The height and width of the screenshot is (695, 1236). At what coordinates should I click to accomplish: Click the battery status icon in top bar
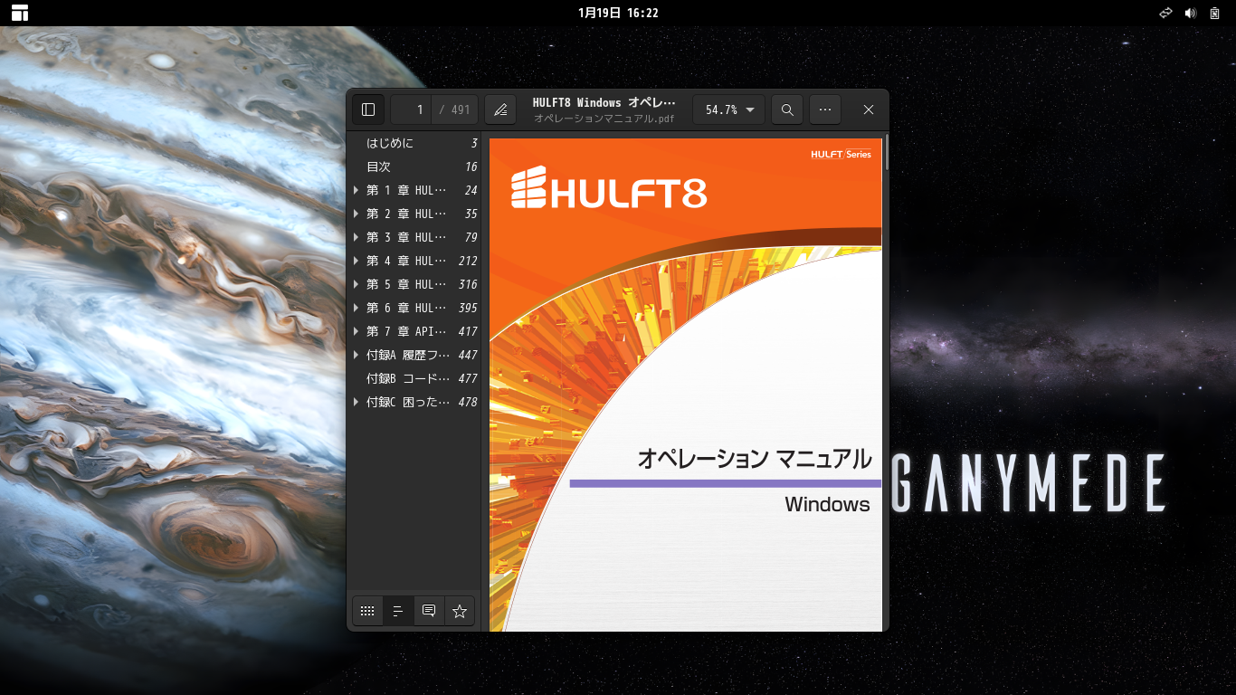click(1215, 13)
